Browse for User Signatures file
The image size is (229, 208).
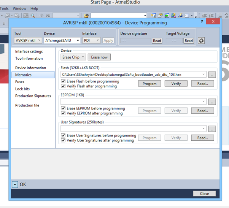[212, 129]
